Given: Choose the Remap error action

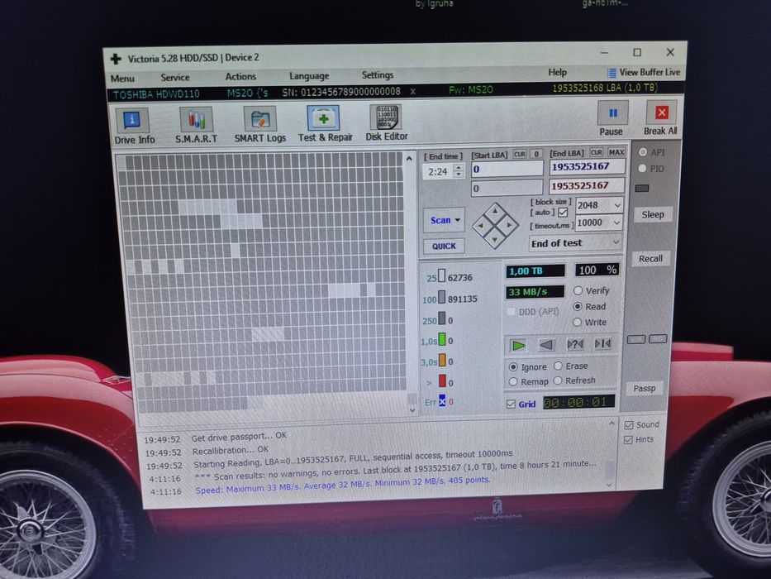Looking at the screenshot, I should click(513, 381).
